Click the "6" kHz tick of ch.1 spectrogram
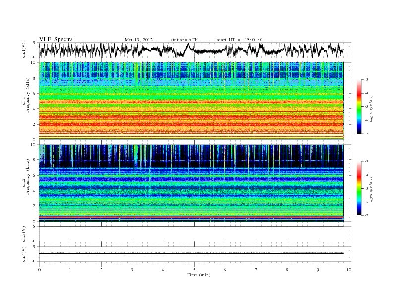The height and width of the screenshot is (303, 393). pyautogui.click(x=35, y=94)
